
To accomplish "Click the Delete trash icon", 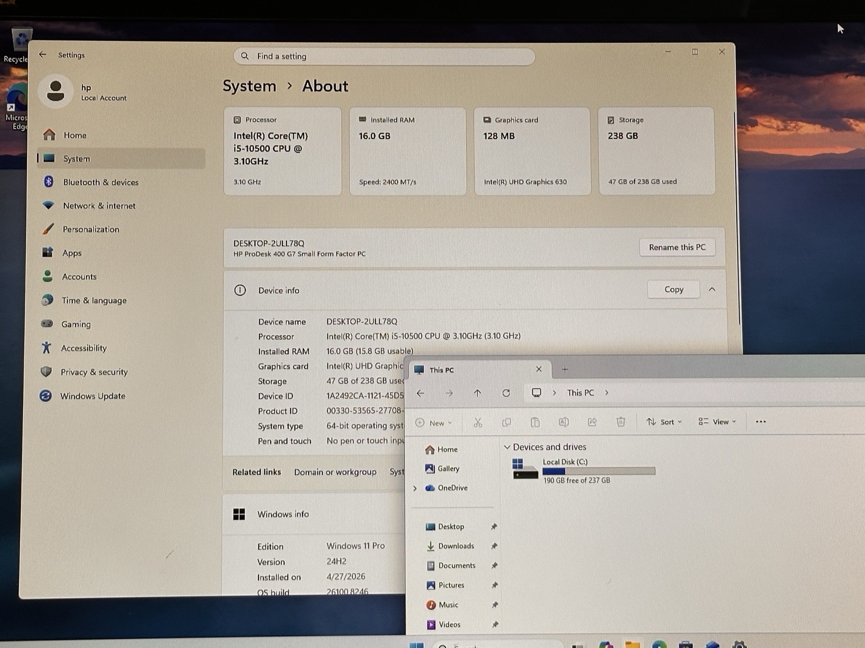I will coord(621,422).
